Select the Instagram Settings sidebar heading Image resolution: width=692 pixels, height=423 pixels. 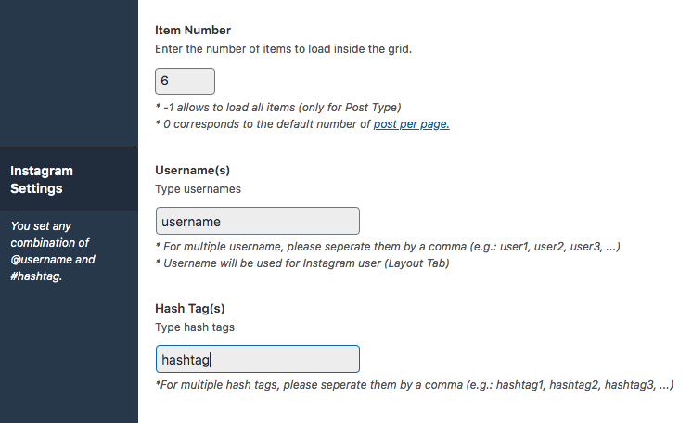[x=42, y=180]
